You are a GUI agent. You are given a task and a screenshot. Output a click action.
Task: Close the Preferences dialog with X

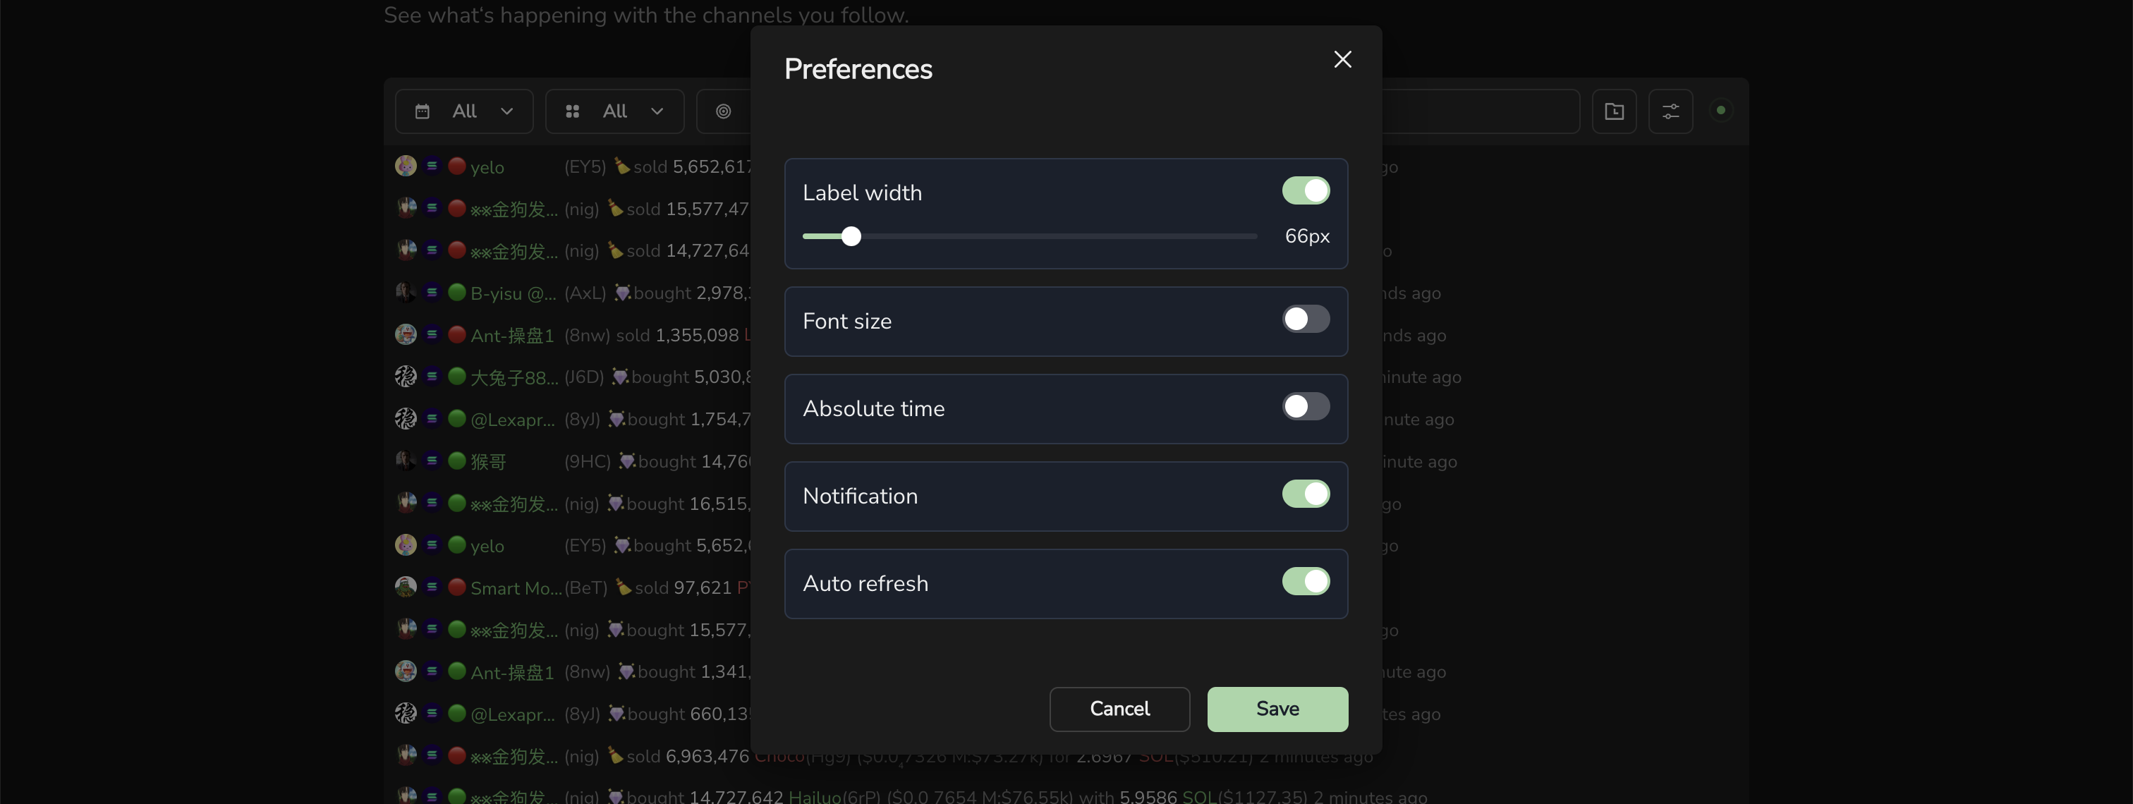tap(1342, 60)
